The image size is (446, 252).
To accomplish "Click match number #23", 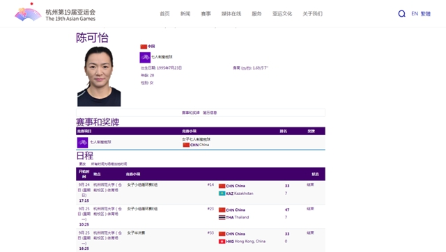I will tap(210, 209).
